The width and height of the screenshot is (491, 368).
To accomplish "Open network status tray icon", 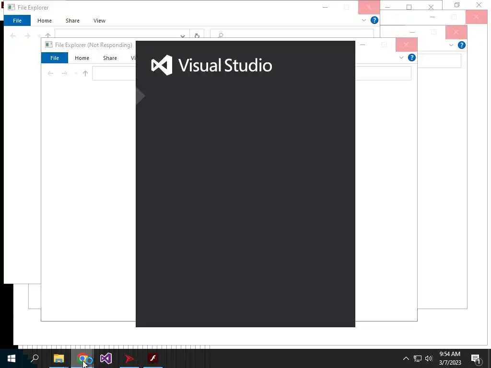I will pos(418,358).
